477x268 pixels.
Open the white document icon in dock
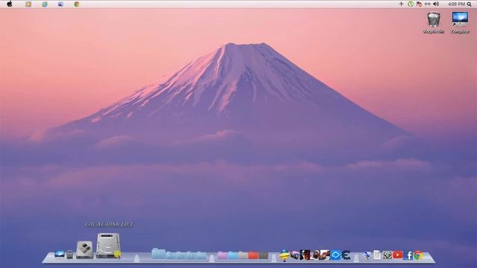[x=377, y=255]
